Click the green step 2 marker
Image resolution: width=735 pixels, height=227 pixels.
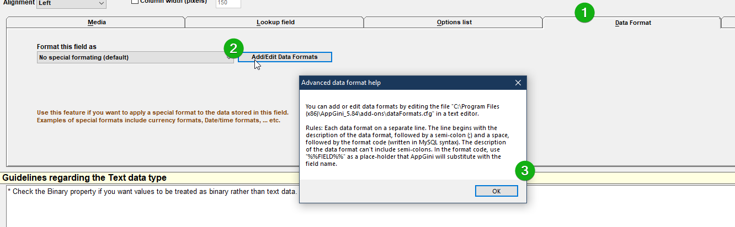pos(233,48)
